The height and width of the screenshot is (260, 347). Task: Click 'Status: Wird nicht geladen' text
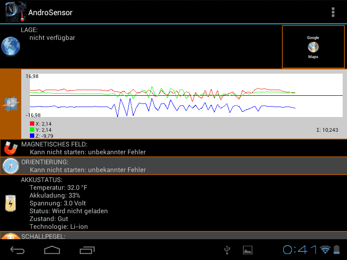pyautogui.click(x=69, y=211)
